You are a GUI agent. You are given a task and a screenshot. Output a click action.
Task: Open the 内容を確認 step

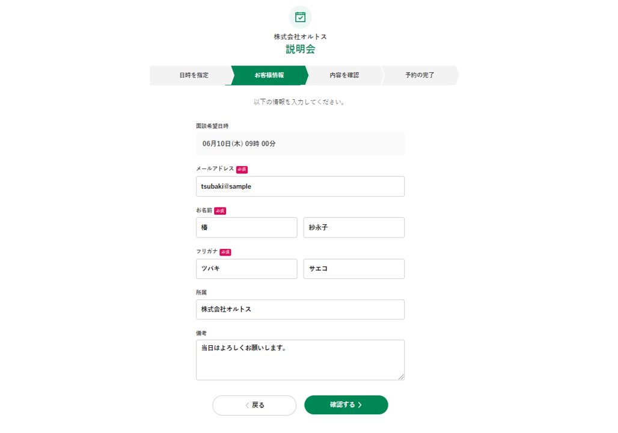pos(344,75)
